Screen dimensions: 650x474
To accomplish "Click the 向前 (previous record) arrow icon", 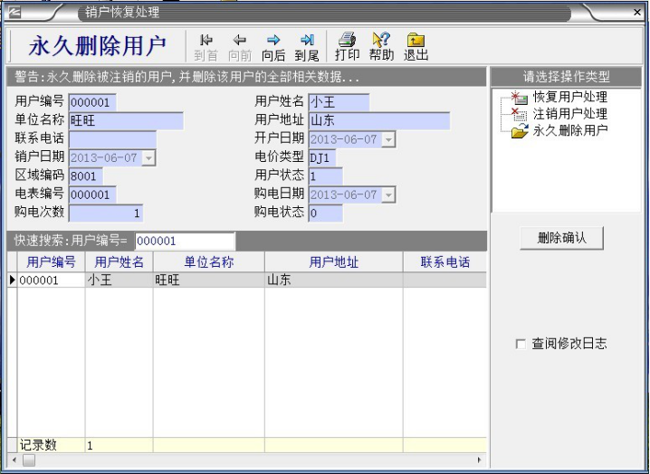I will tap(240, 41).
